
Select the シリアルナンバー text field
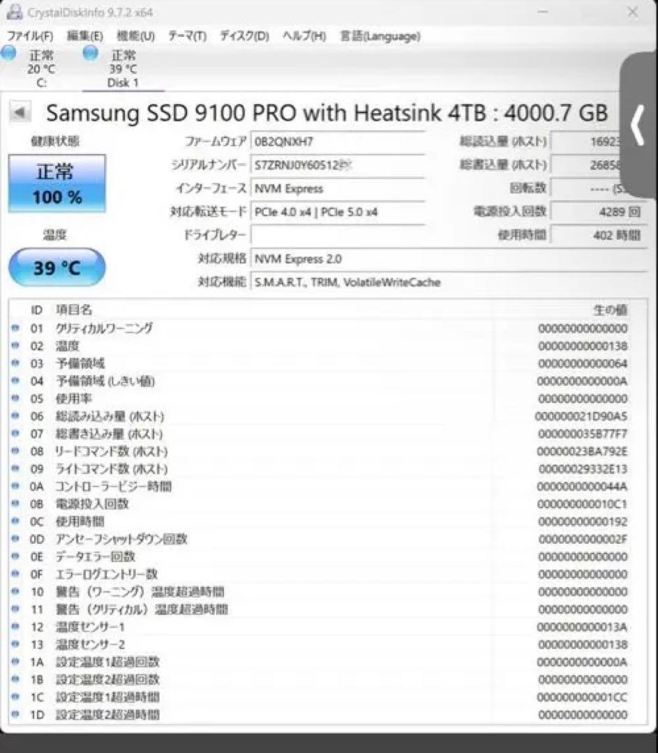point(338,165)
